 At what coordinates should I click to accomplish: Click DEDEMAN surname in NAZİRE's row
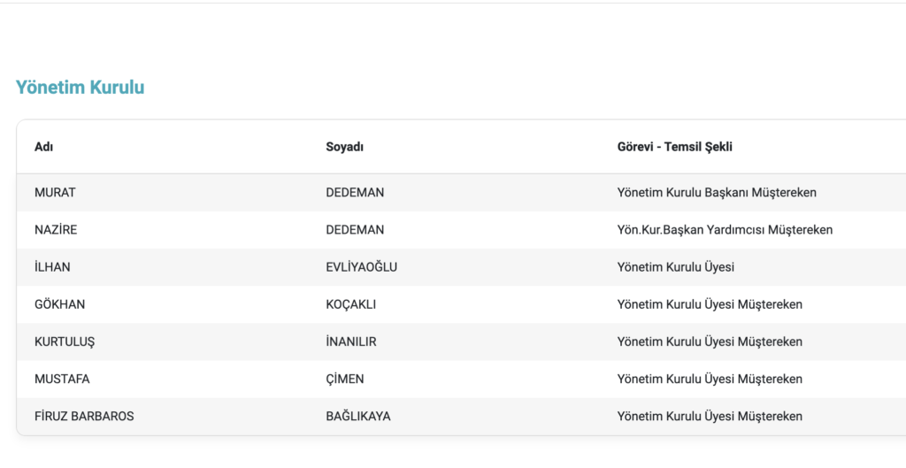355,230
